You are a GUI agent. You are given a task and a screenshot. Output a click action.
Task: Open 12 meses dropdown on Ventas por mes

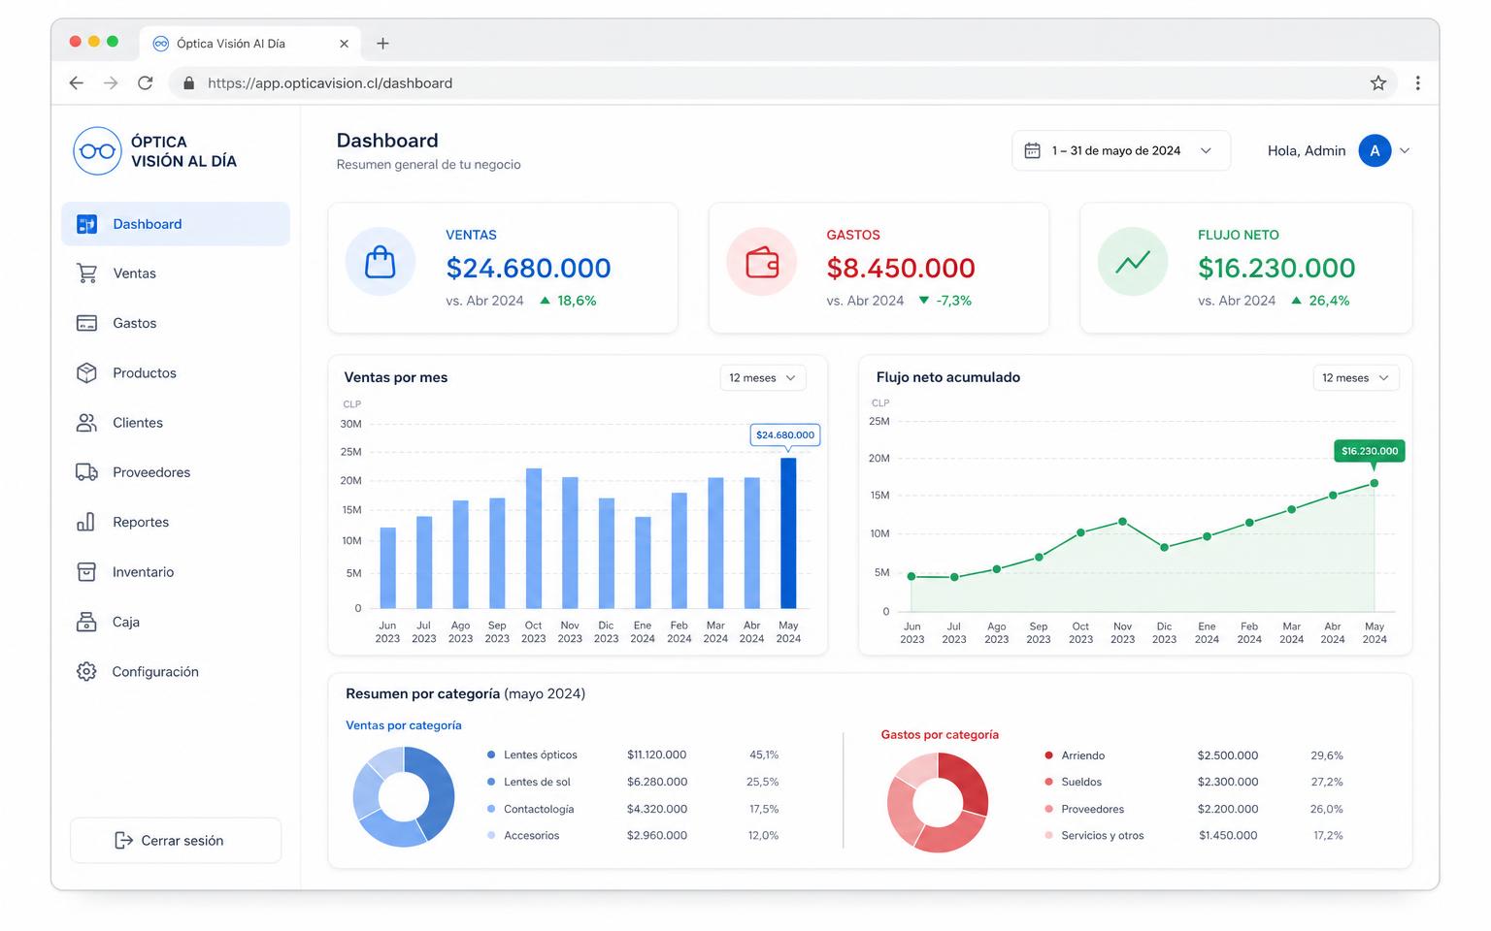pyautogui.click(x=763, y=378)
